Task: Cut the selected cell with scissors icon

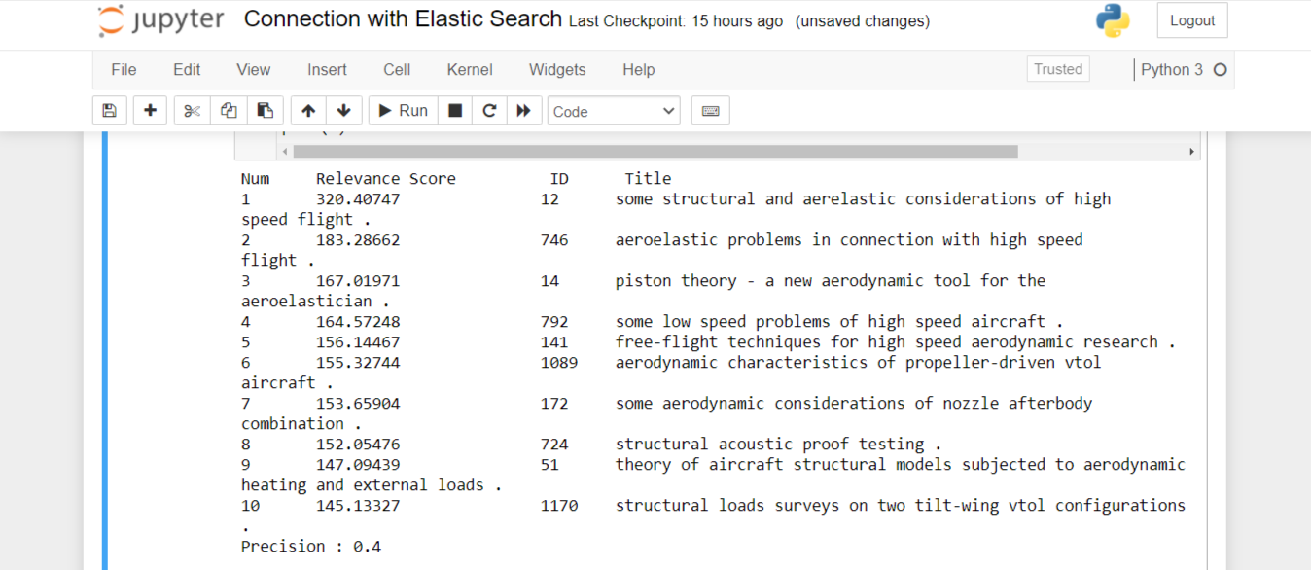Action: click(191, 110)
